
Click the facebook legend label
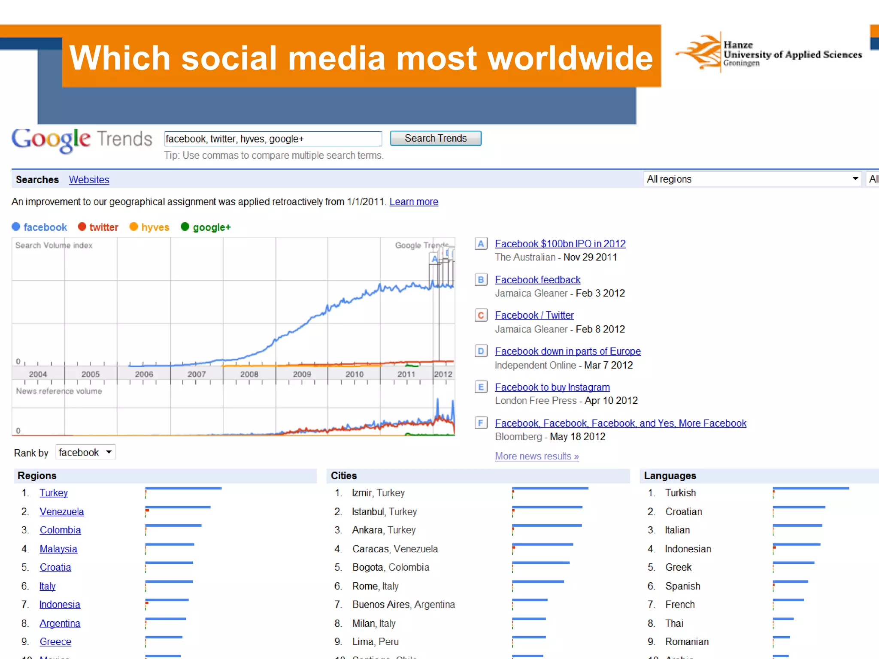45,227
